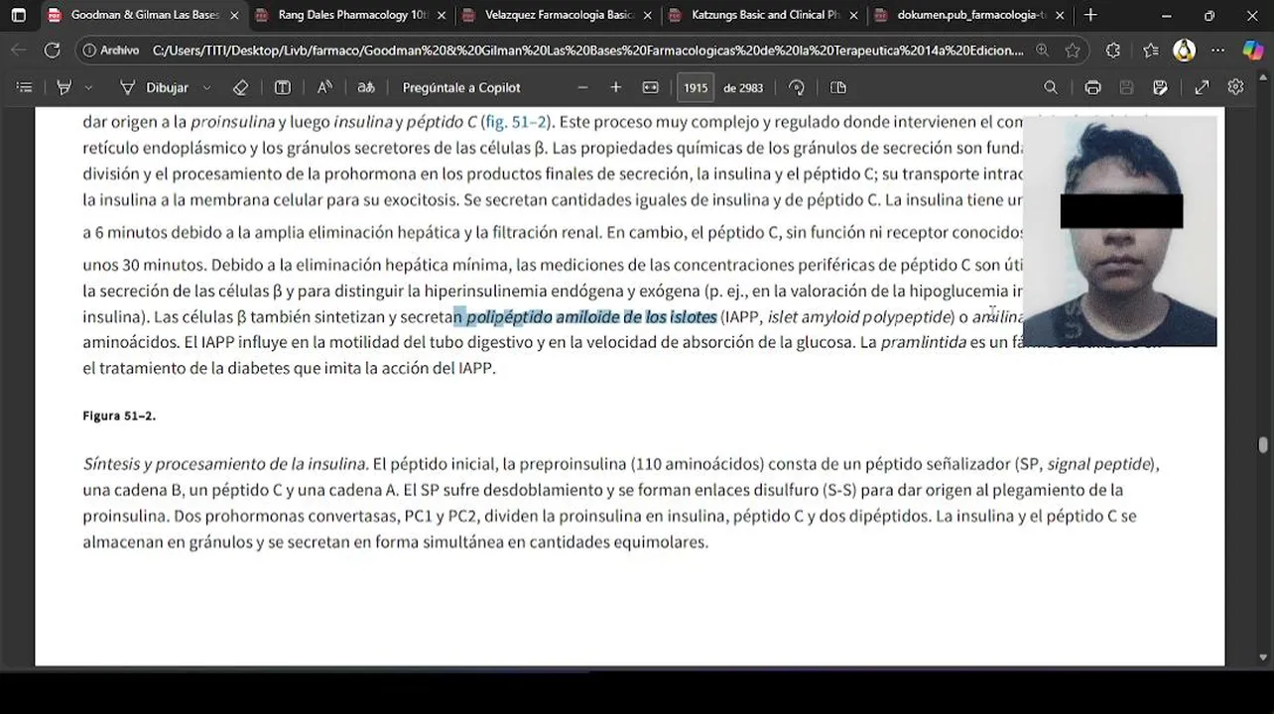
Task: Search text within the PDF
Action: 1051,87
